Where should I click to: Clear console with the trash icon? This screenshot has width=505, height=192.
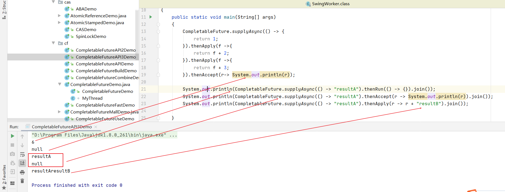coord(22,181)
